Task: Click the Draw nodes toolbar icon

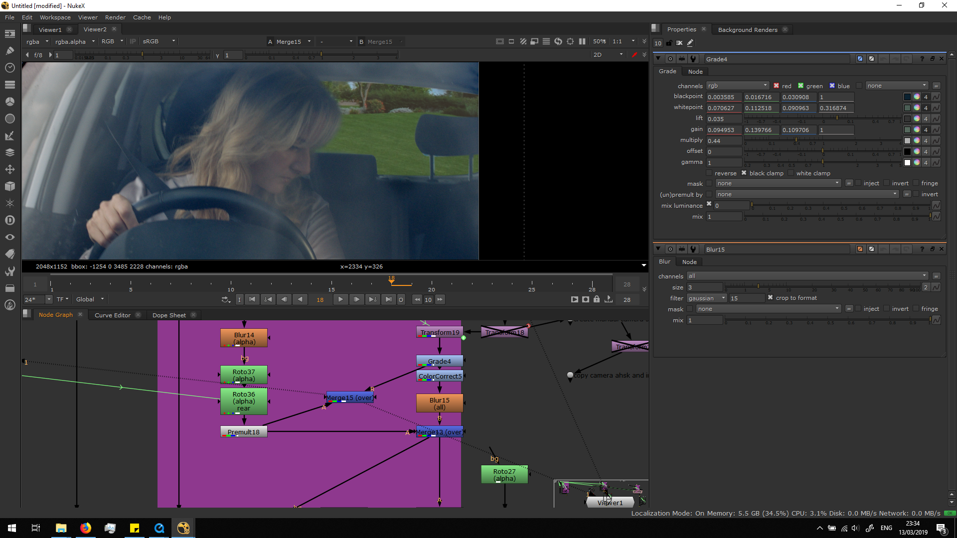Action: click(9, 50)
